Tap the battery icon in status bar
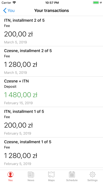Screen dimensions: 103x182 click(96, 3)
